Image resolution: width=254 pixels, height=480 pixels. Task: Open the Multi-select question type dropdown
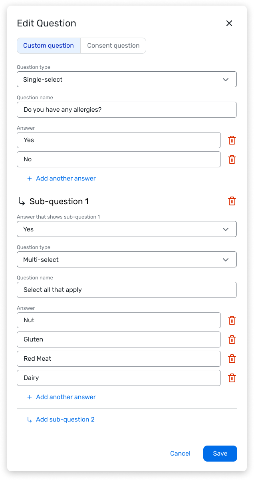point(127,259)
